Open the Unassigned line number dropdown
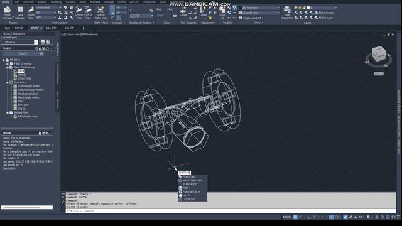 coord(49,8)
